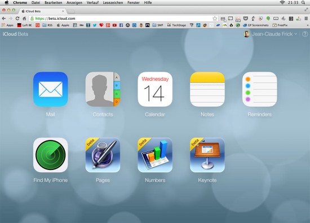Open the Apple menu logo
The image size is (310, 223).
[7, 2]
